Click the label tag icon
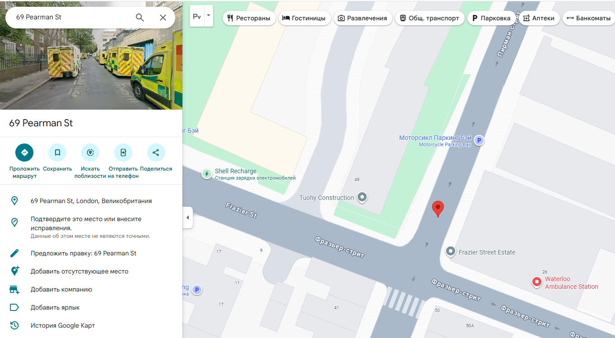615x338 pixels. 14,307
